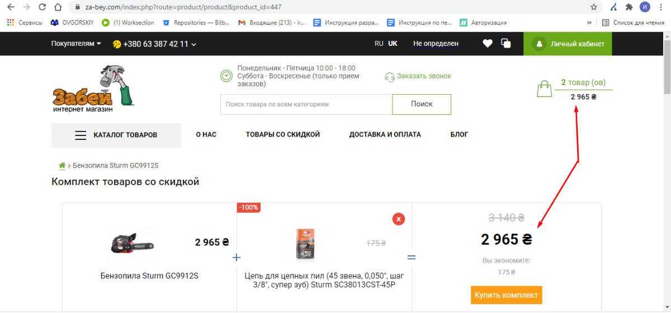Expand phone number +380 63 387 42 11 dropdown
The height and width of the screenshot is (313, 671).
154,44
